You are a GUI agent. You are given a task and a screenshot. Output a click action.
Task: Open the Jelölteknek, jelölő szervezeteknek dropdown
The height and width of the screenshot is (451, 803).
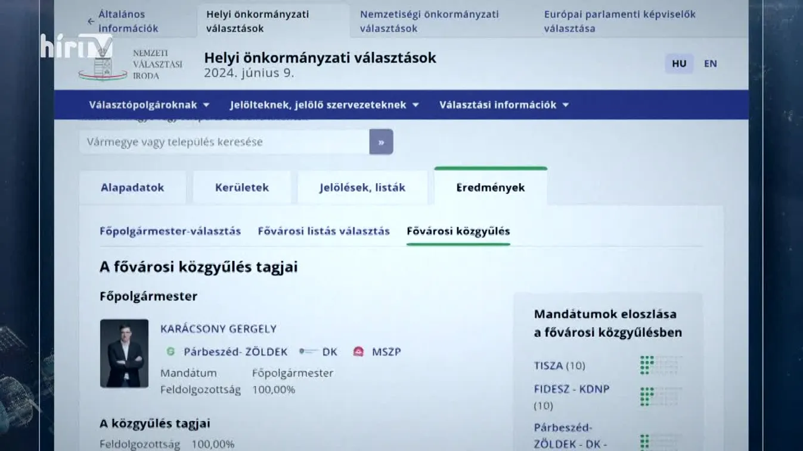click(x=324, y=105)
